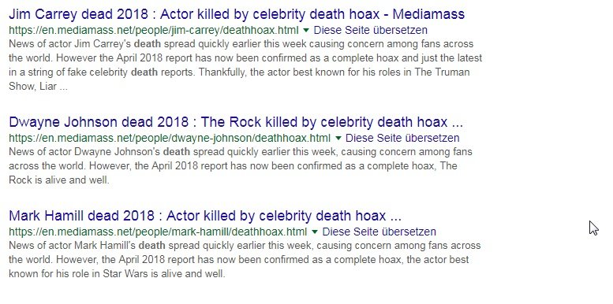Click the green mediamass.net jim-carrey URL
Screen dimensions: 613x304
point(154,31)
